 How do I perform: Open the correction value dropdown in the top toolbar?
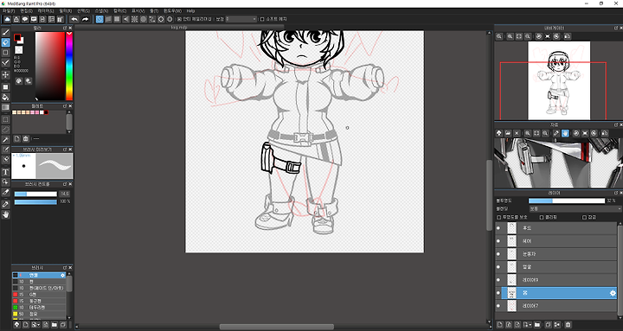241,19
